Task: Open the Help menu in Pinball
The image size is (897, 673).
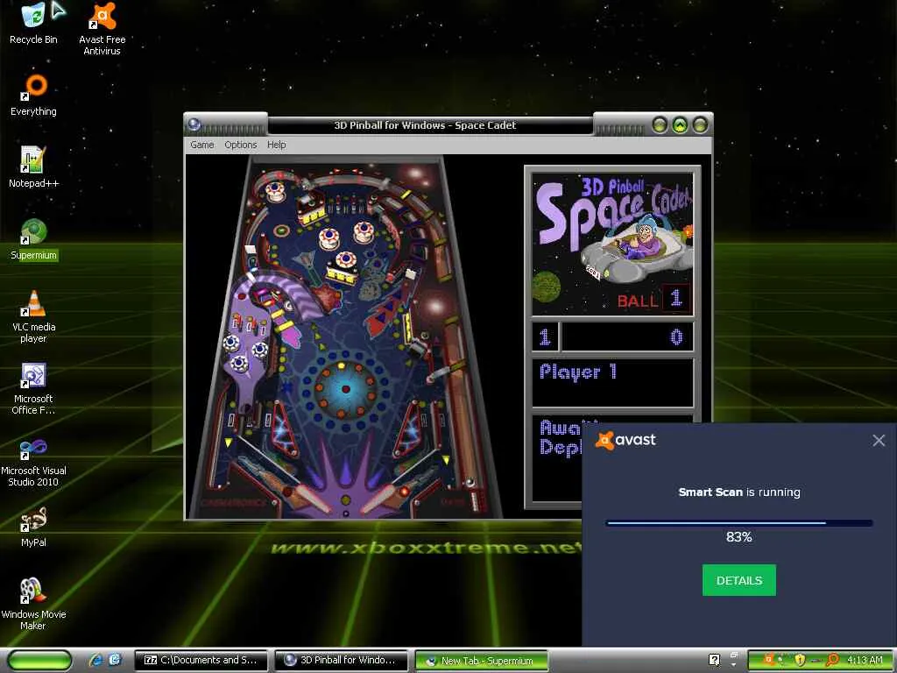Action: pyautogui.click(x=276, y=145)
